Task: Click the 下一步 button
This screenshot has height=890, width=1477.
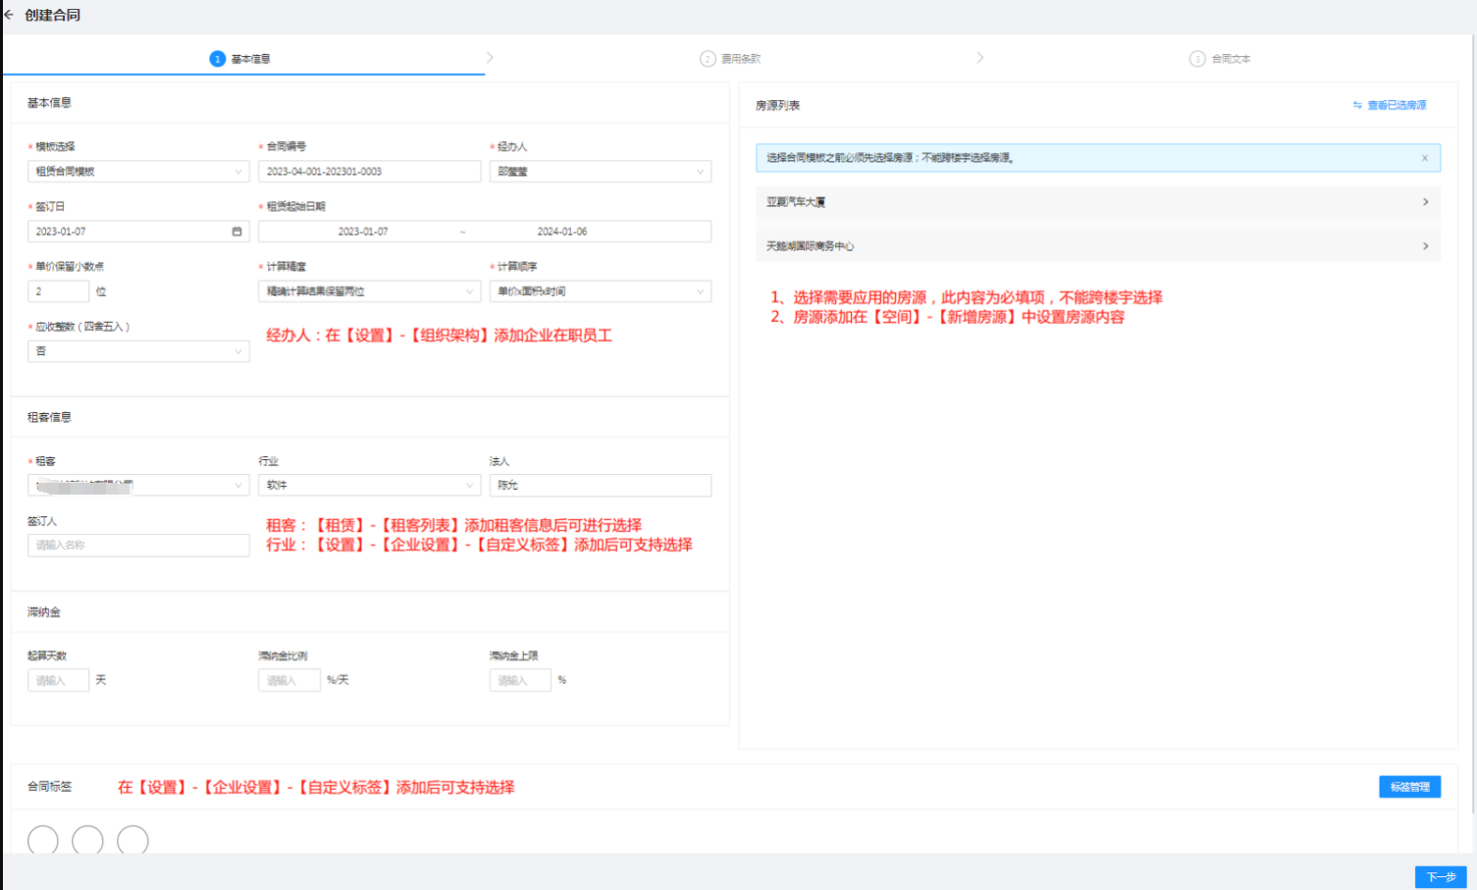Action: [1440, 877]
